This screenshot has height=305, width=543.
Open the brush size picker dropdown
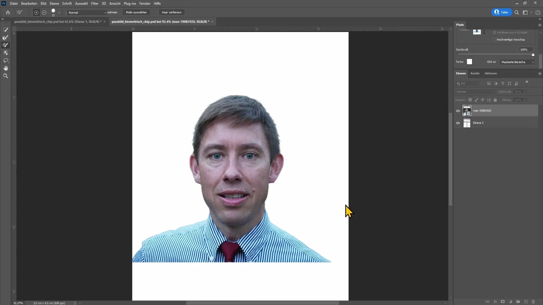[x=59, y=12]
